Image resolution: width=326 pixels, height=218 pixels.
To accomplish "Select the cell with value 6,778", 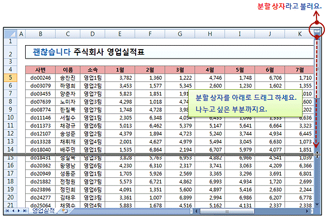I will point(300,197).
